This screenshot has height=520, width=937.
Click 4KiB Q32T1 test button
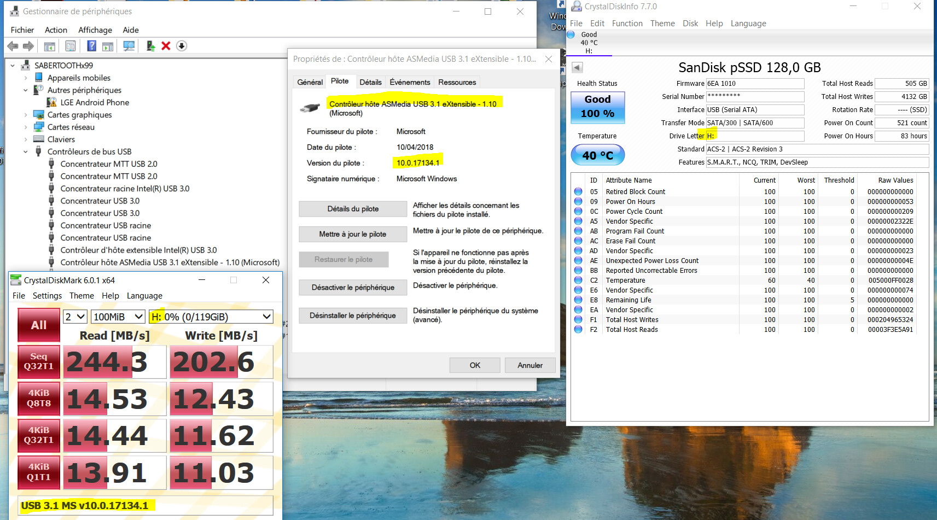click(x=39, y=435)
